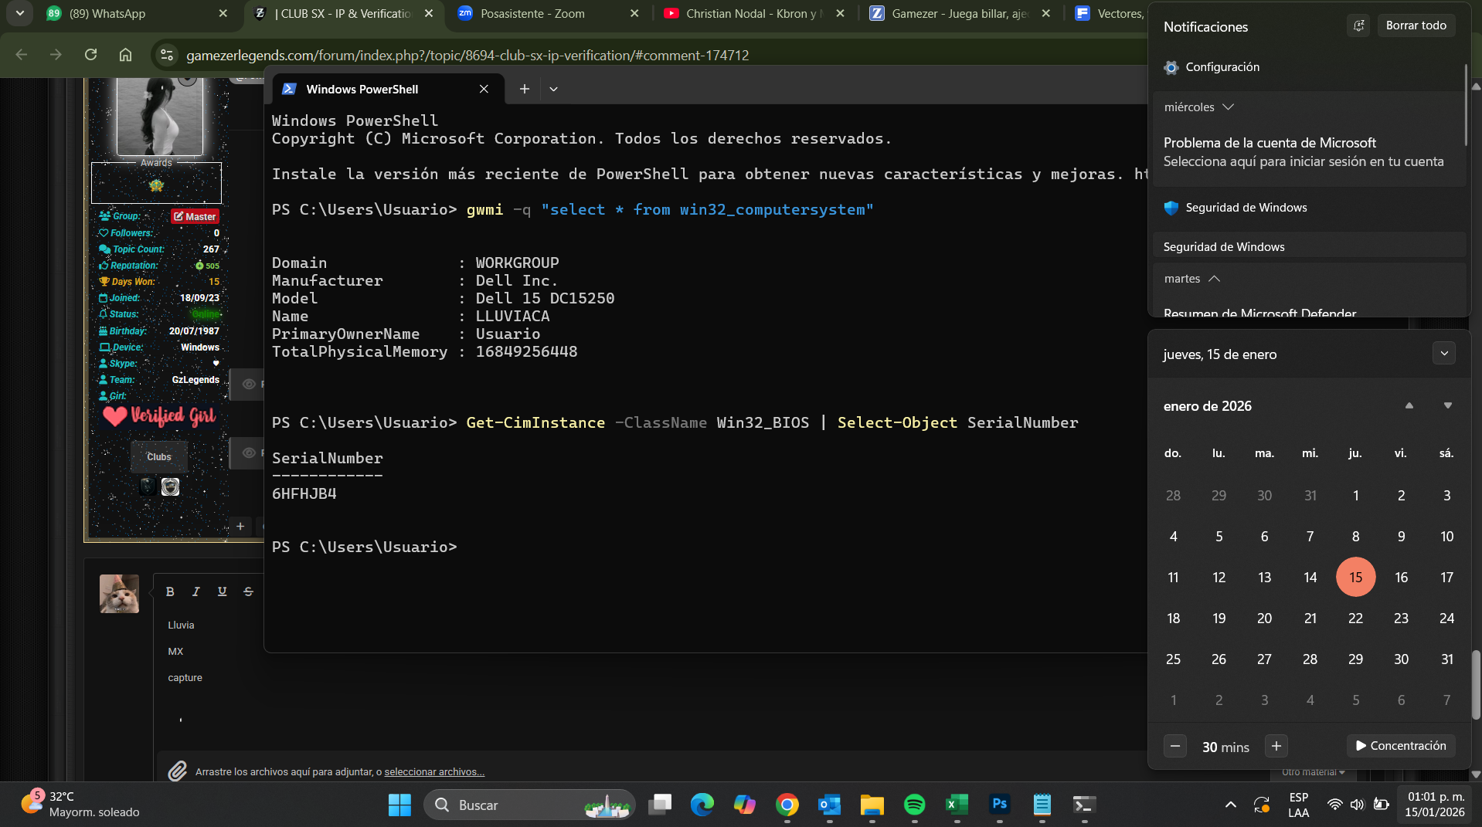The image size is (1482, 827).
Task: Open Notepad from the taskbar
Action: click(x=1042, y=805)
